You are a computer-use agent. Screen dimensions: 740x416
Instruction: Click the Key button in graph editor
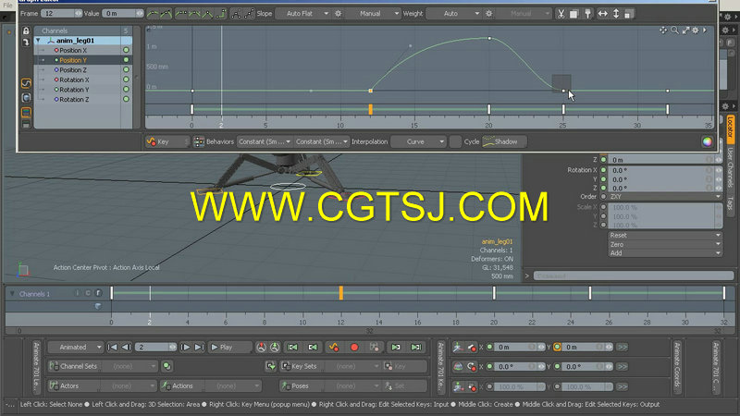(x=167, y=141)
